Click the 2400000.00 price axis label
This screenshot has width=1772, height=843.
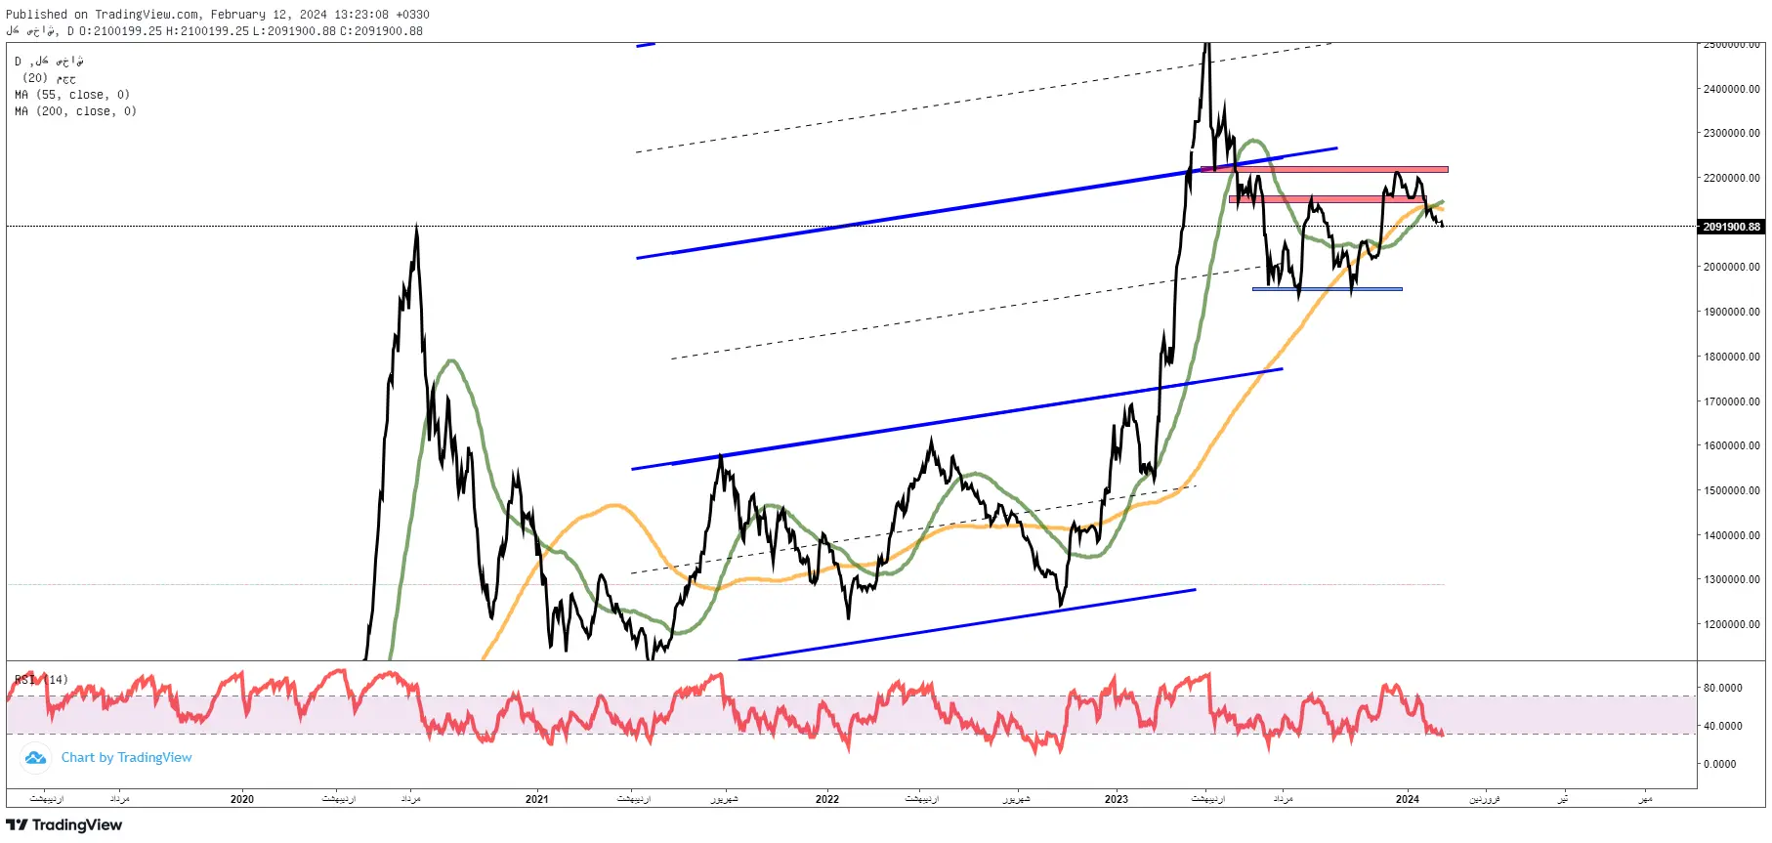[x=1731, y=89]
